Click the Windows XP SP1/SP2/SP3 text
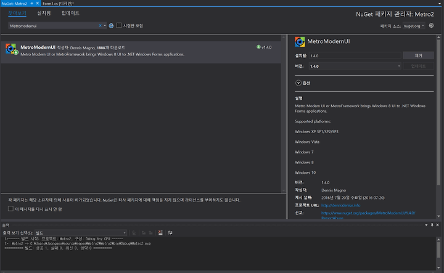The height and width of the screenshot is (273, 444). coord(316,131)
